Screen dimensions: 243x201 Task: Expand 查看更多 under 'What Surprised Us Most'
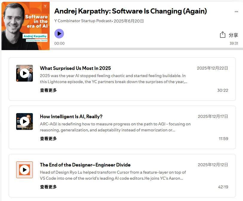click(48, 90)
